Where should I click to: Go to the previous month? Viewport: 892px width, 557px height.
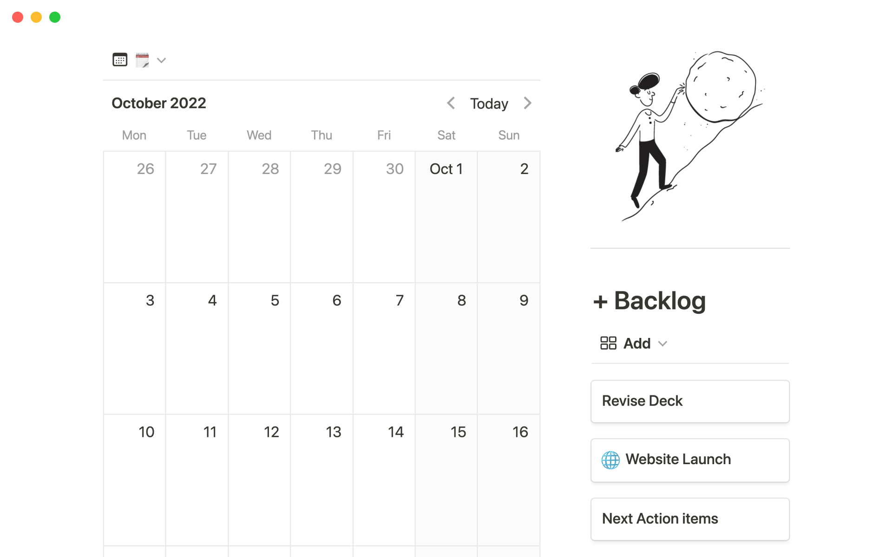click(451, 103)
